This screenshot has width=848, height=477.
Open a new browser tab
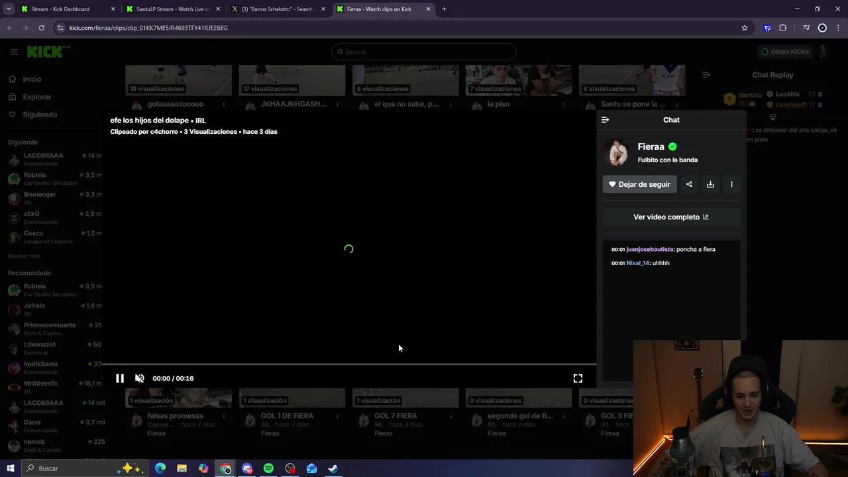click(444, 9)
